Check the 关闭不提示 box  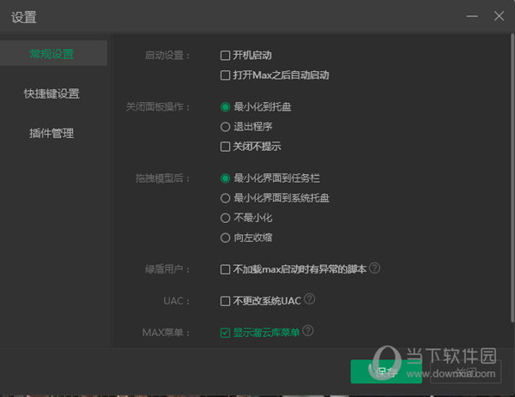[225, 147]
